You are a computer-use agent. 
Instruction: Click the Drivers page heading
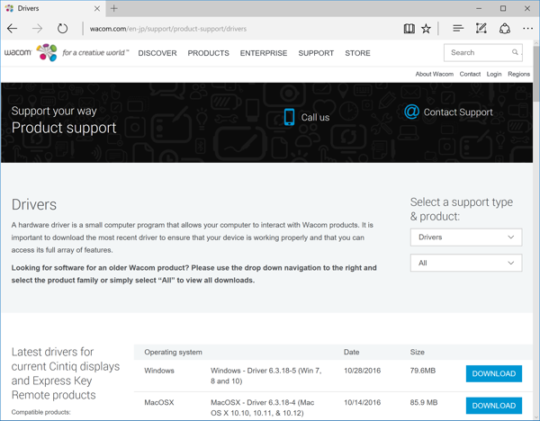pos(34,205)
